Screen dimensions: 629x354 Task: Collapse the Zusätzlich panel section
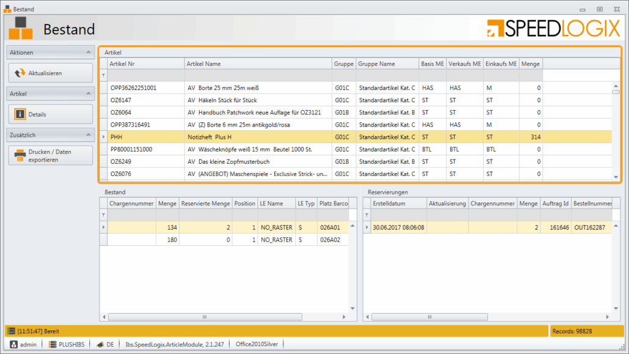click(x=87, y=135)
